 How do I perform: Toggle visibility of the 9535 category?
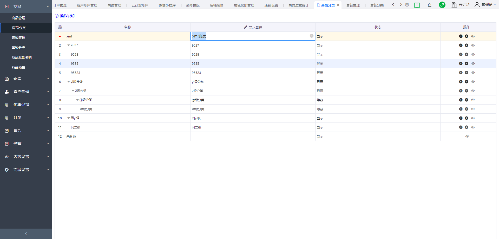click(x=473, y=63)
